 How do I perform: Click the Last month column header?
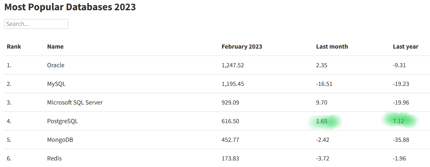(x=332, y=46)
